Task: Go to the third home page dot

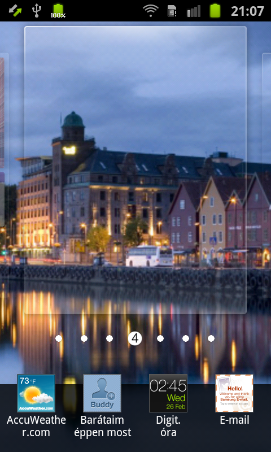Action: [x=110, y=338]
